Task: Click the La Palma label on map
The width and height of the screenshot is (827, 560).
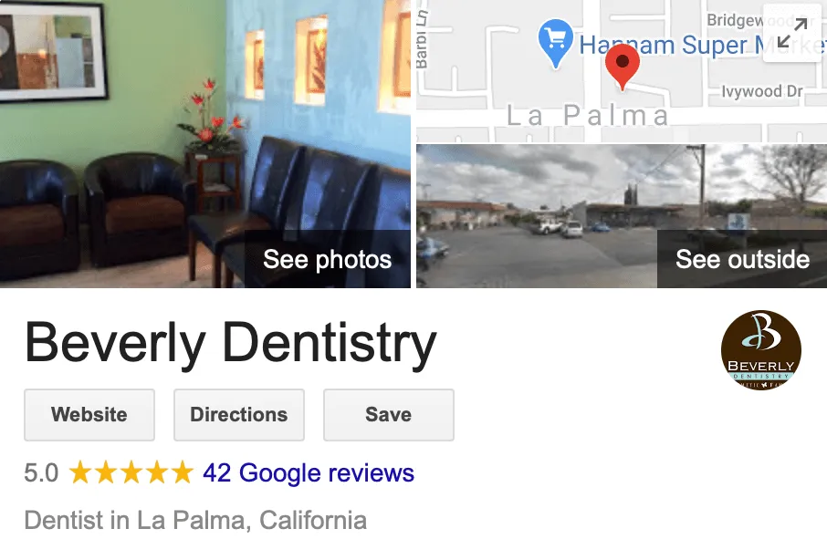Action: point(588,115)
